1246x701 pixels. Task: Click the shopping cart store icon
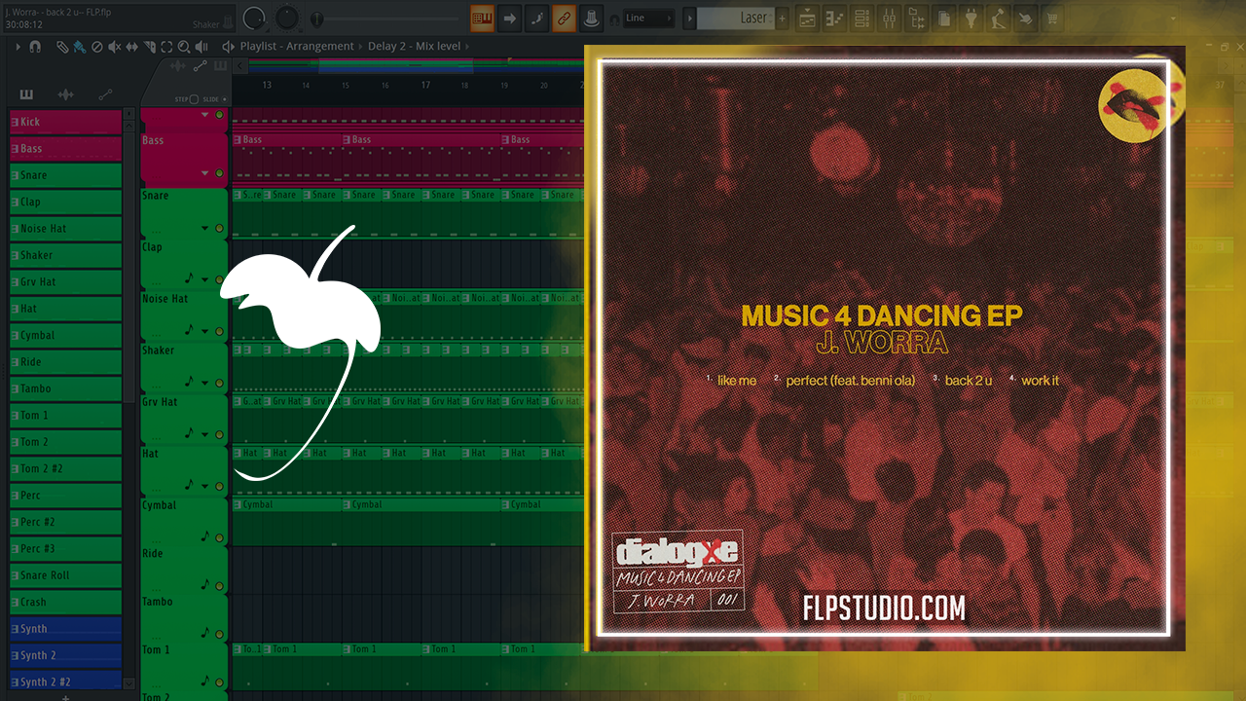tap(1052, 18)
